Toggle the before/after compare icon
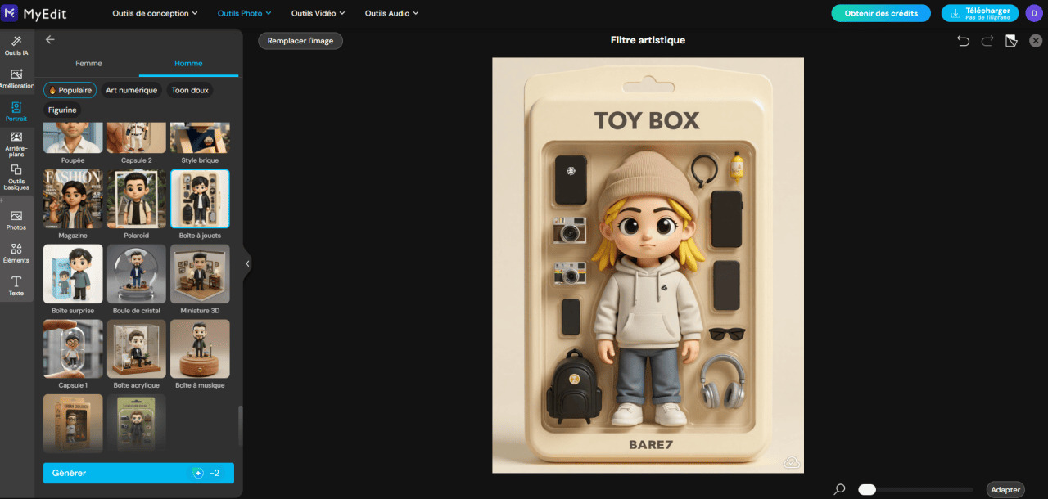Image resolution: width=1048 pixels, height=499 pixels. (1011, 41)
